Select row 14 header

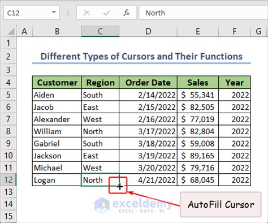pos(8,204)
